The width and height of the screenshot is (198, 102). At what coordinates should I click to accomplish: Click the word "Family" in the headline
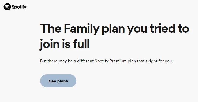pos(81,29)
